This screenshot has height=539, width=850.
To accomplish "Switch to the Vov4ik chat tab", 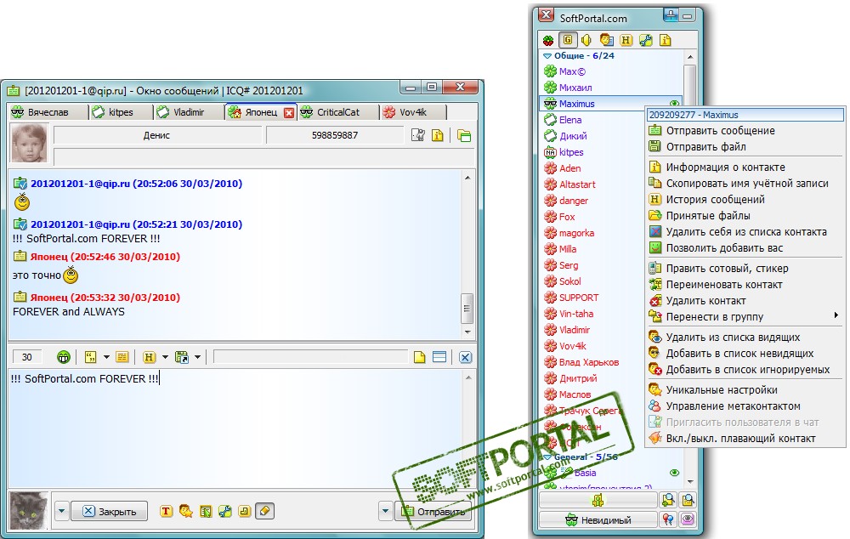I will pos(413,112).
